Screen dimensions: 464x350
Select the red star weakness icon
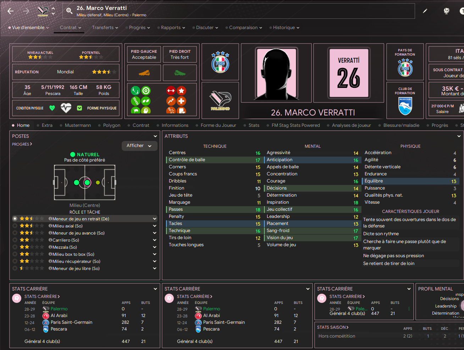pyautogui.click(x=181, y=91)
